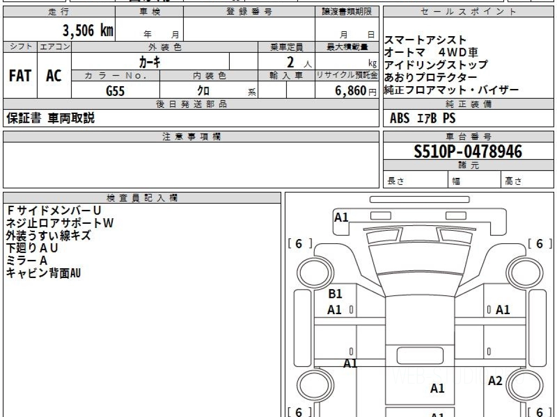Screen dimensions: 557x417
Task: Select the ABS エアB PS equipment text
Action: click(x=423, y=119)
